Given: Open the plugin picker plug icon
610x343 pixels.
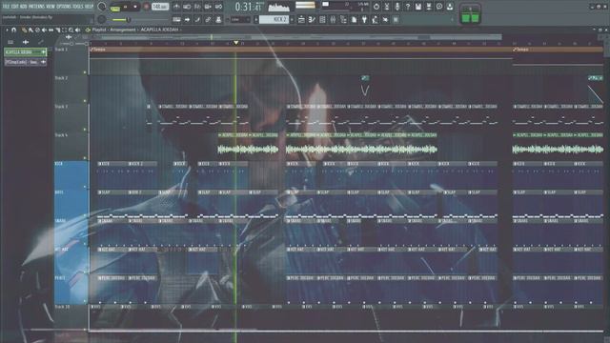Looking at the screenshot, I should click(364, 19).
